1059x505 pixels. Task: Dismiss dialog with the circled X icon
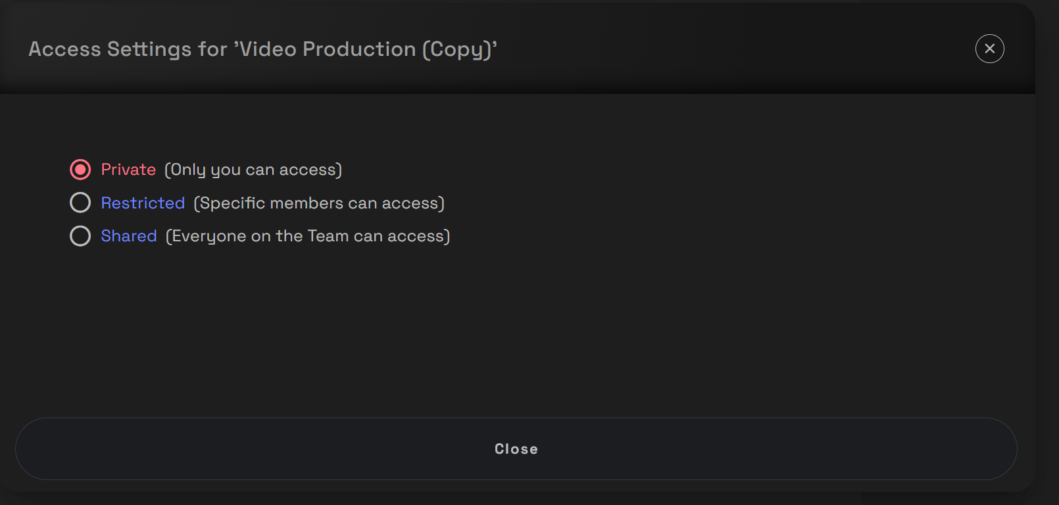click(x=989, y=49)
